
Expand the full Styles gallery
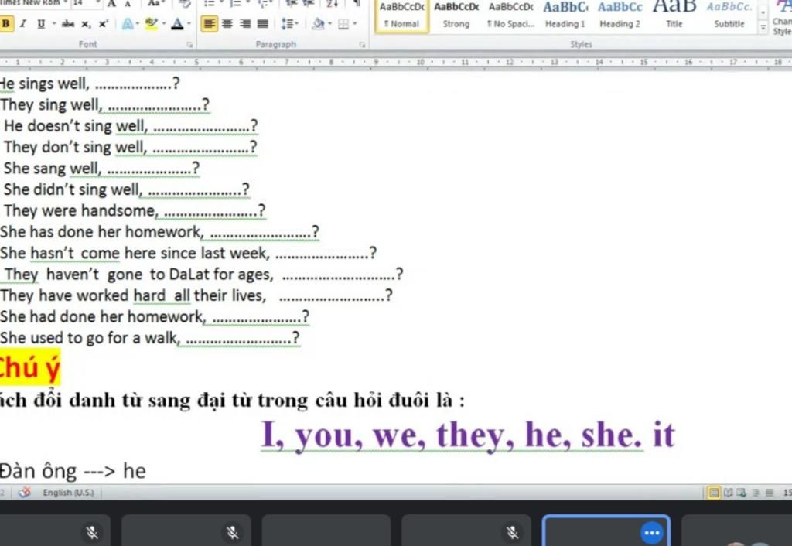pos(763,29)
